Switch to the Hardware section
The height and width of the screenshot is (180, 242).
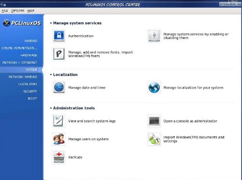point(29,55)
